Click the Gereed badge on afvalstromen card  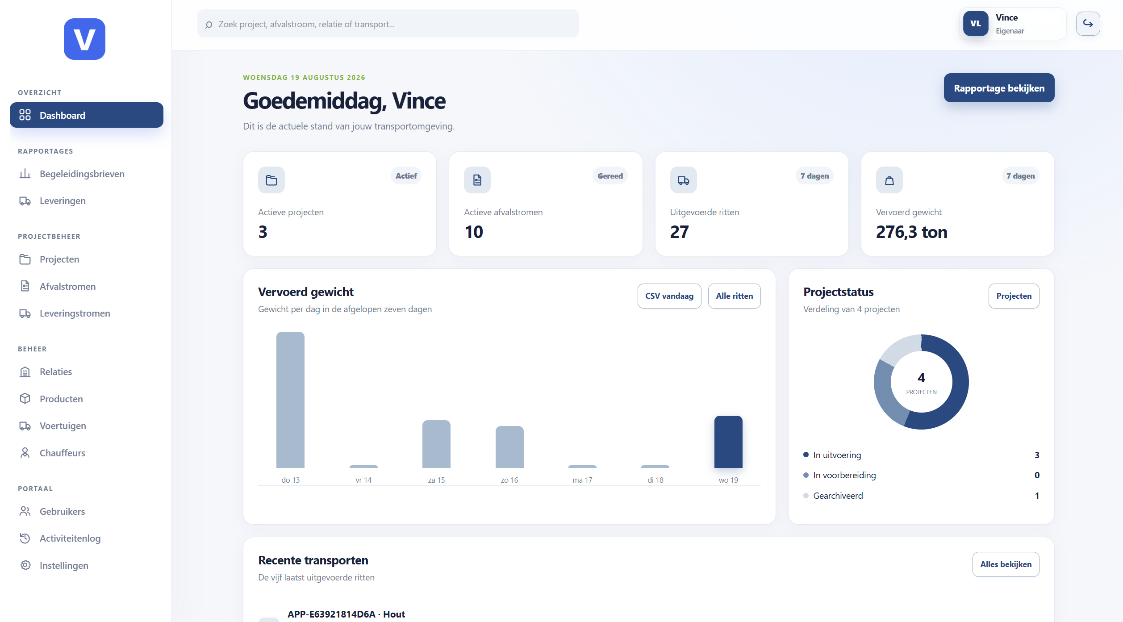point(610,176)
